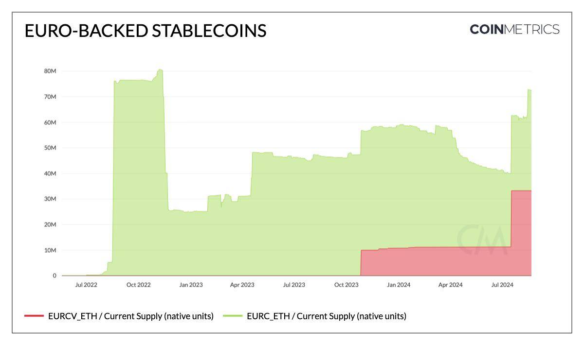Click the Apr 2024 x-axis label
This screenshot has height=345, width=584.
tap(450, 285)
